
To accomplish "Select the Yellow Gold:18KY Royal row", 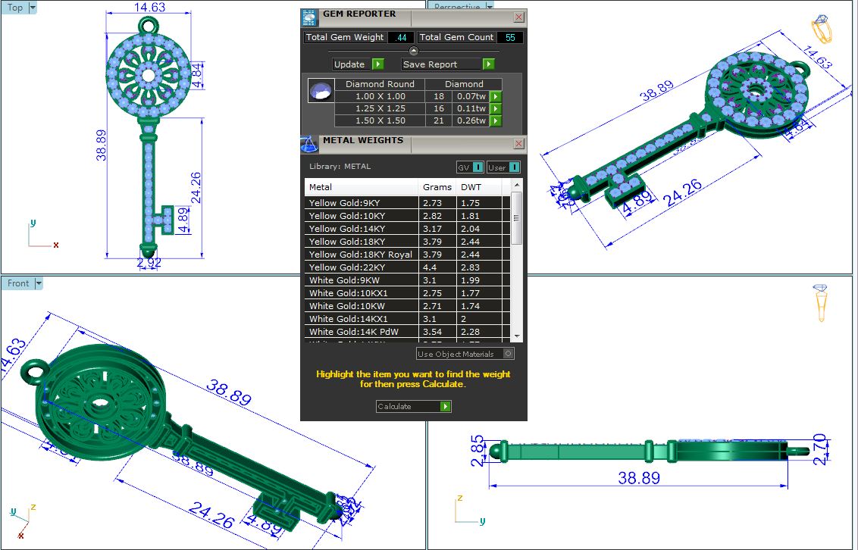I will 408,255.
